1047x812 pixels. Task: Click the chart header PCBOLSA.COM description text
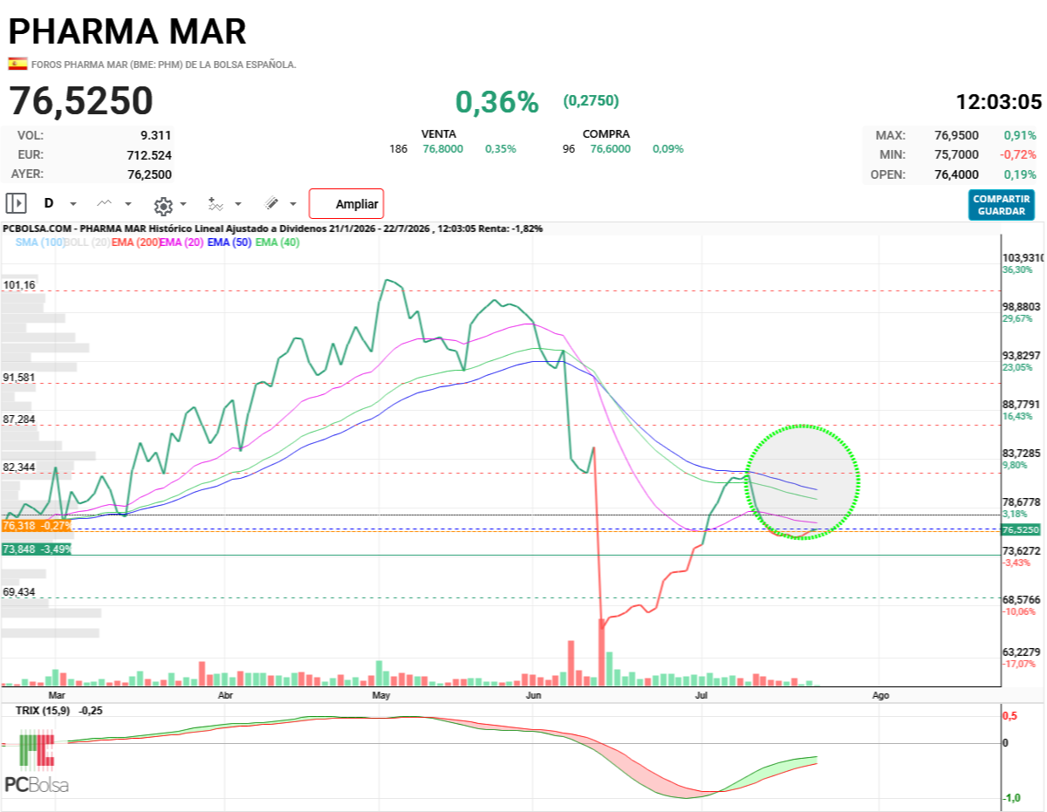tap(272, 229)
